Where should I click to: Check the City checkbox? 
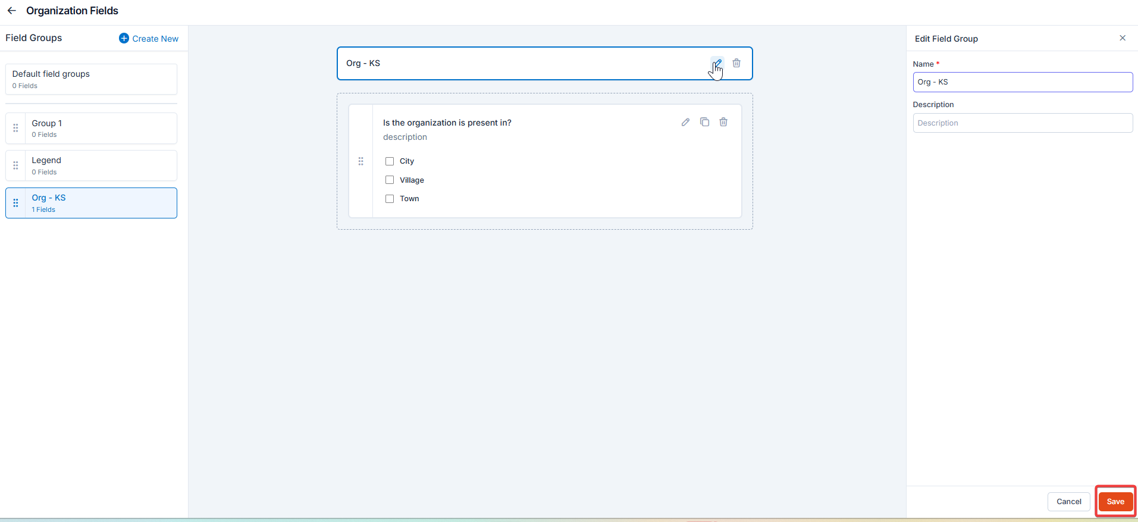coord(390,161)
